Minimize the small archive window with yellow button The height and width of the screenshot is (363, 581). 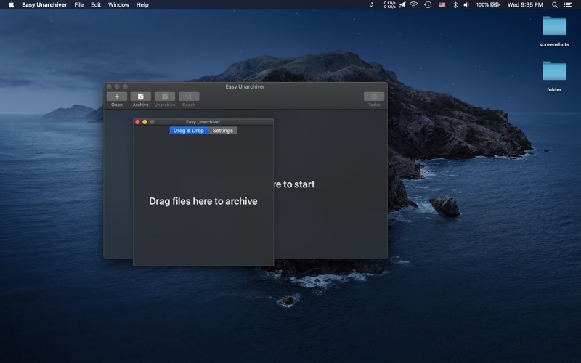[145, 122]
